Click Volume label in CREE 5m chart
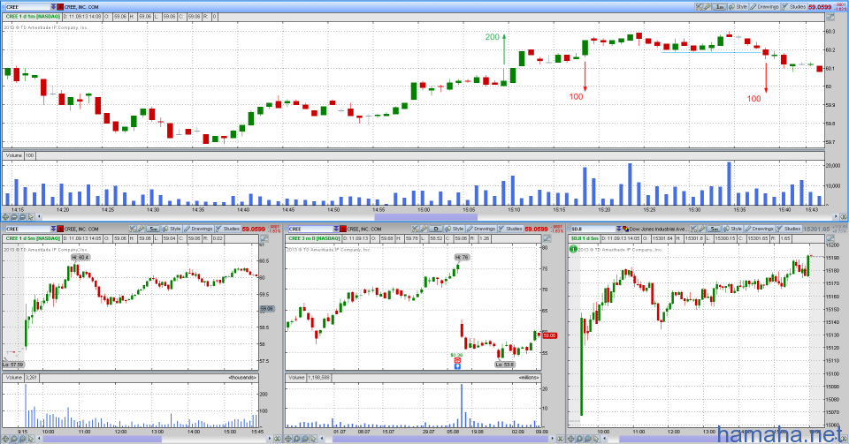Image resolution: width=849 pixels, height=444 pixels. click(13, 378)
